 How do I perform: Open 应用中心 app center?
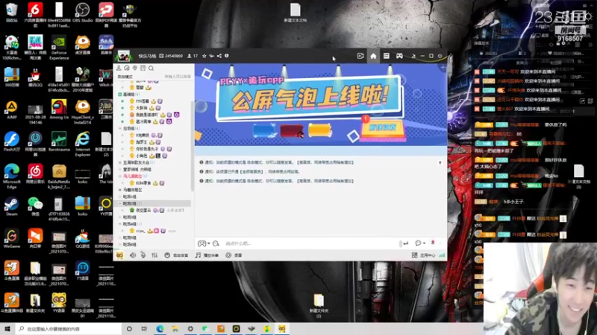tap(423, 255)
